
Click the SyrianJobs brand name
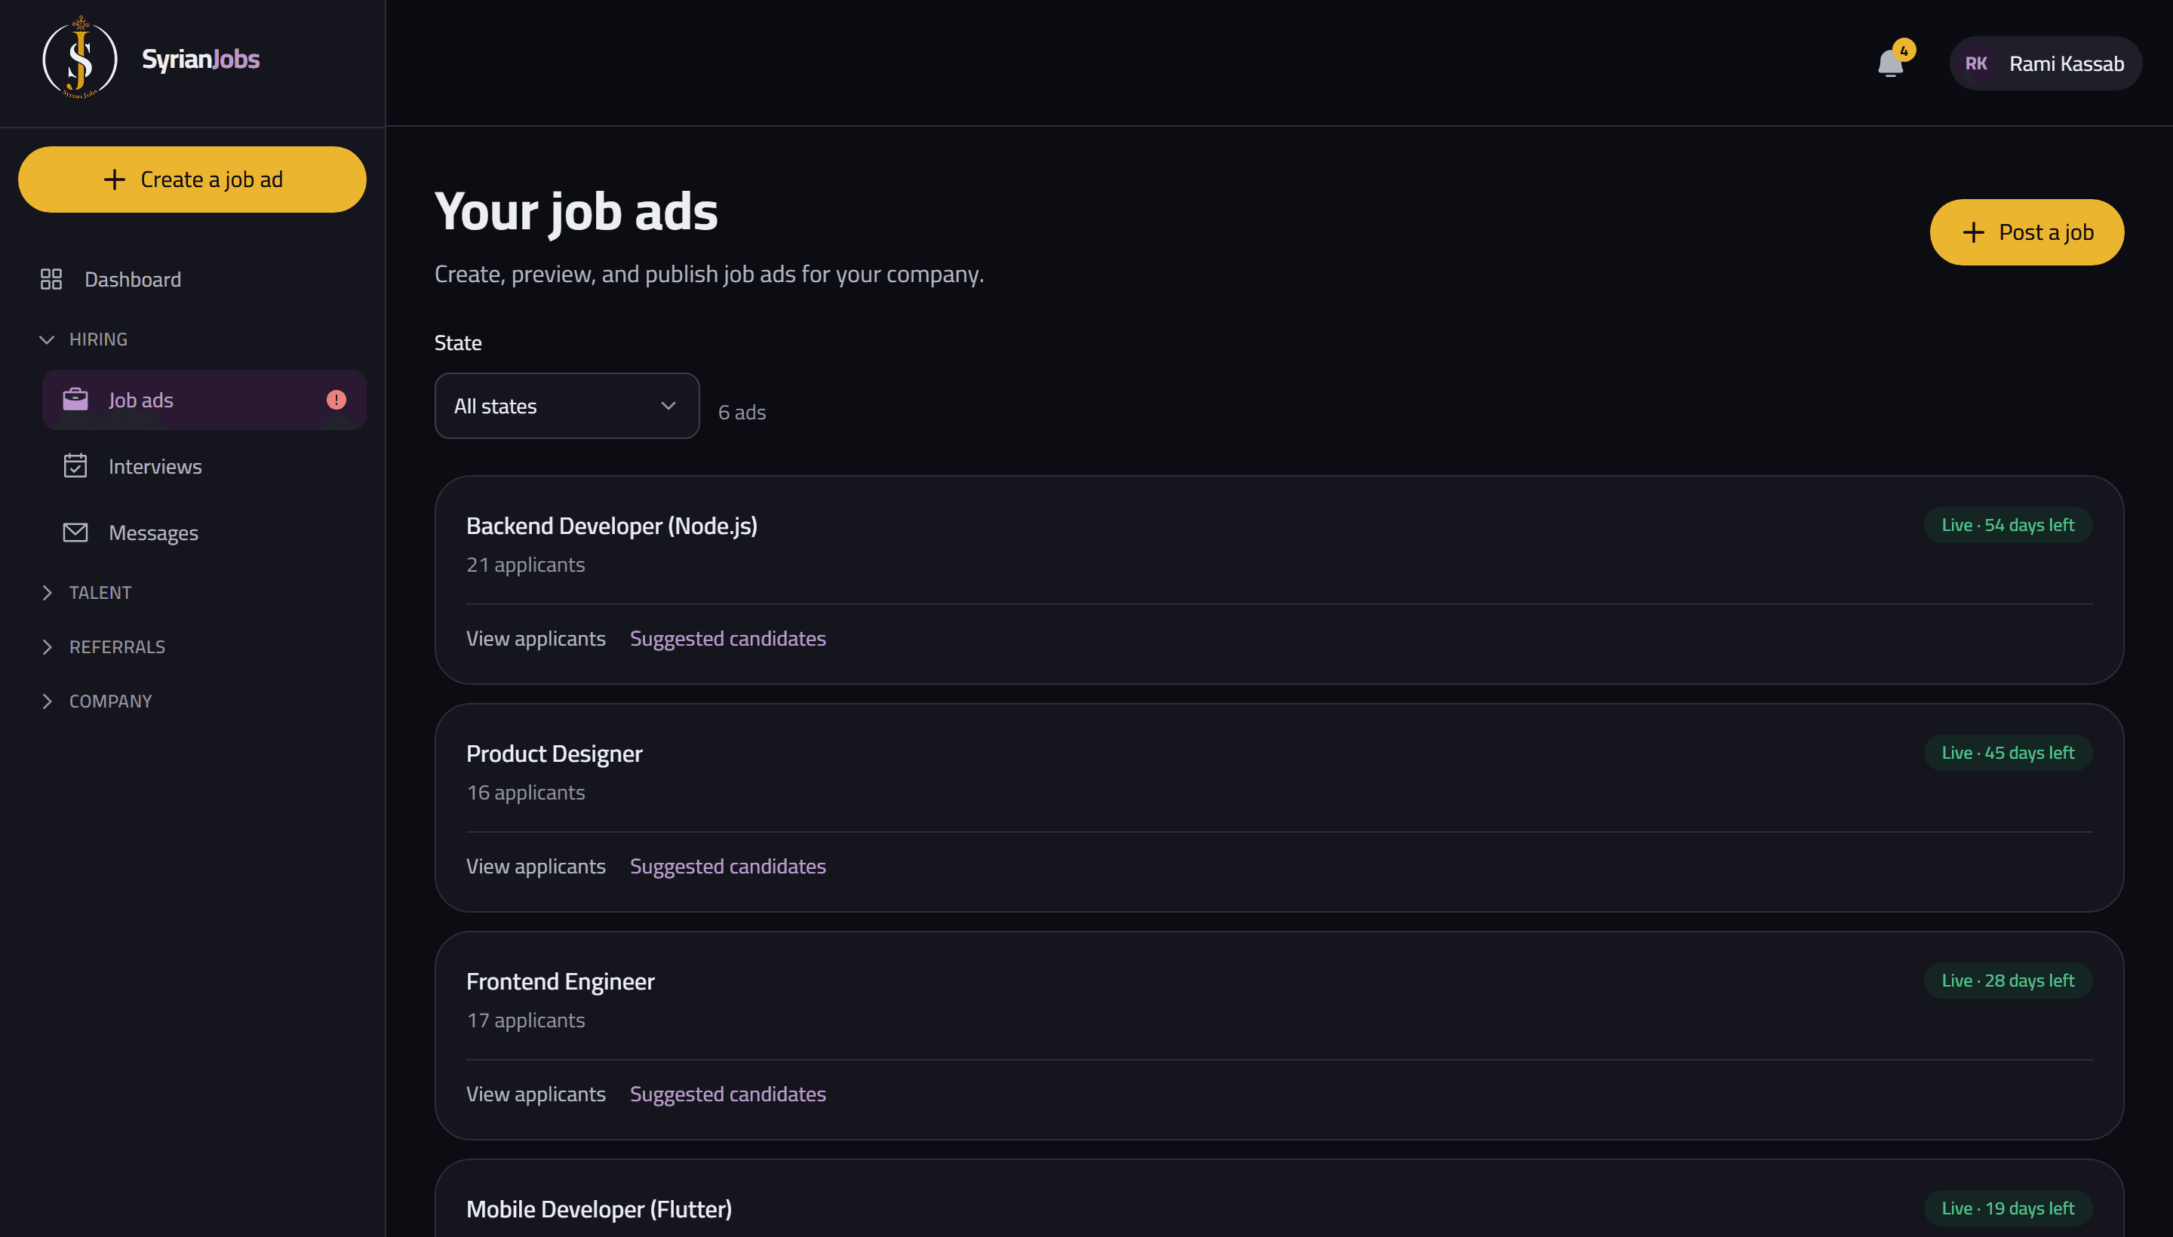[201, 59]
